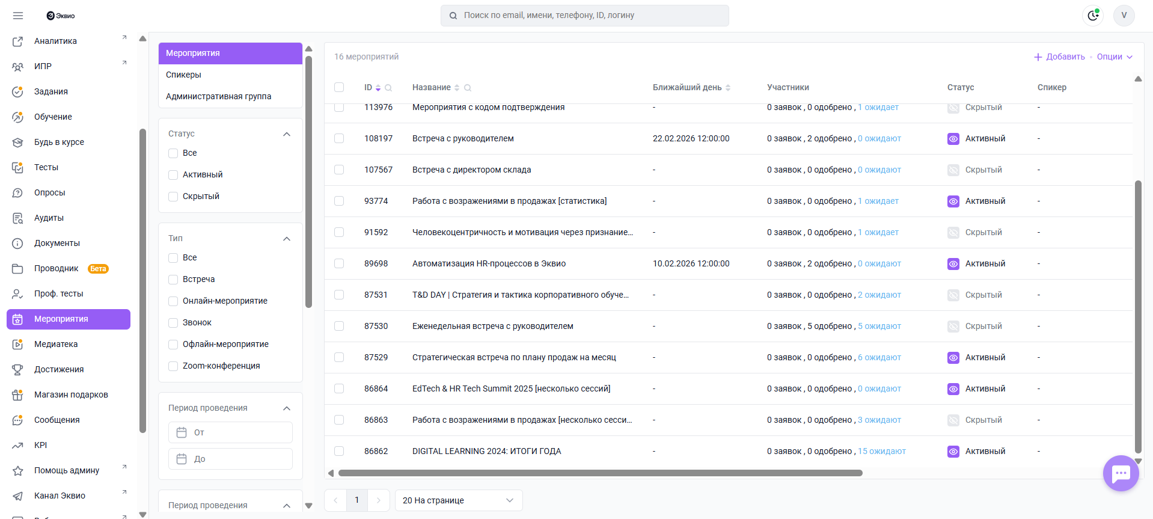The image size is (1153, 519).
Task: Click the ID column search icon
Action: click(388, 88)
